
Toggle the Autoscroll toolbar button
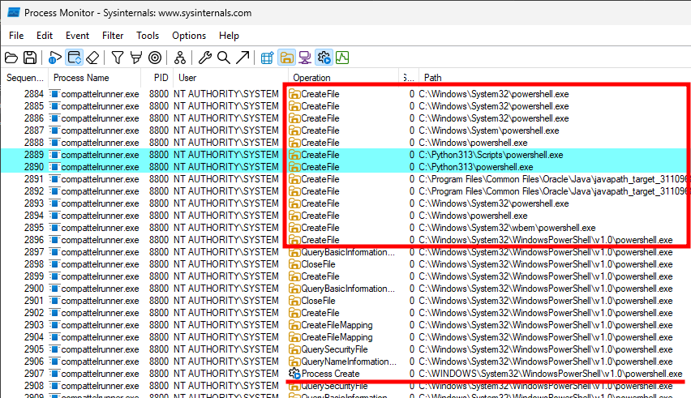74,58
